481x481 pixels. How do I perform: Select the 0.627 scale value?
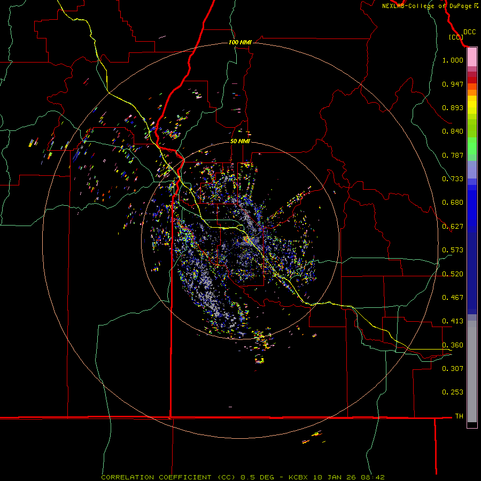453,227
